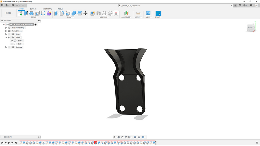Open the INSPECT dropdown menu

click(x=138, y=17)
